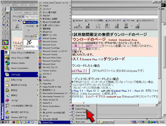This screenshot has width=166, height=126.
Task: Click the スタート Start button
Action: pyautogui.click(x=5, y=122)
